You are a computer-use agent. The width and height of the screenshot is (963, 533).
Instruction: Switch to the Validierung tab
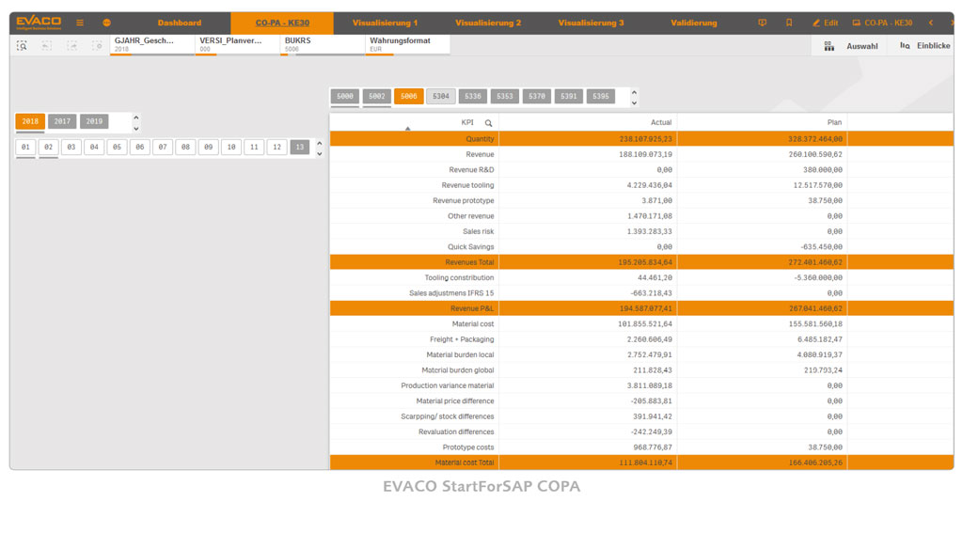pos(694,23)
